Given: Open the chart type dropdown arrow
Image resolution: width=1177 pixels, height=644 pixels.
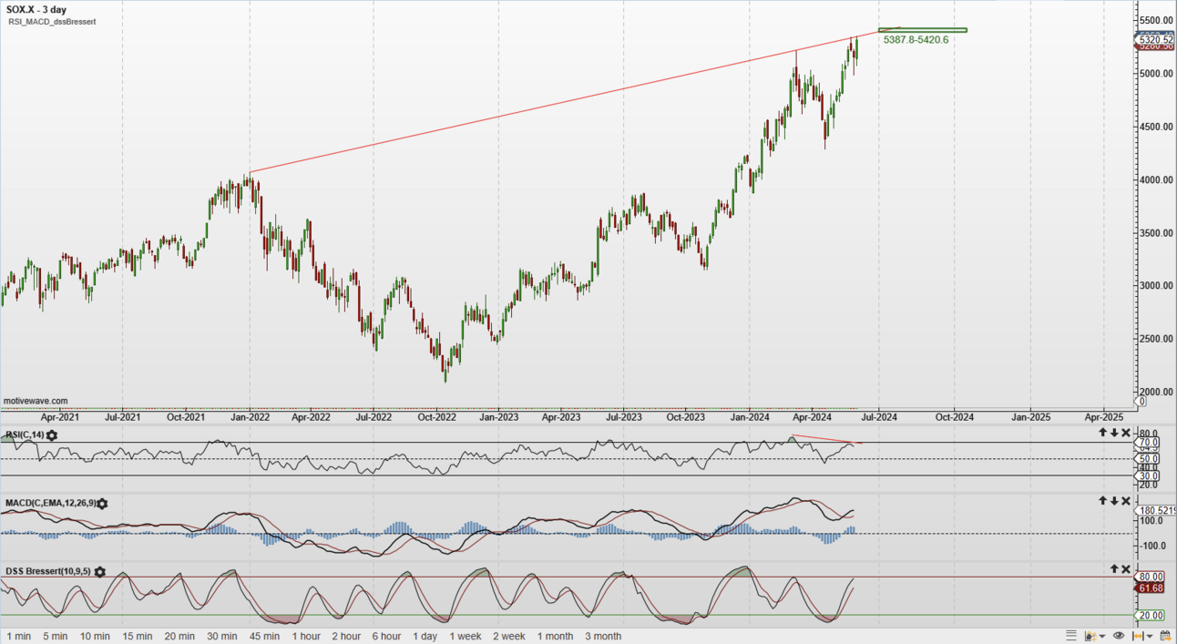Looking at the screenshot, I should coord(1100,636).
